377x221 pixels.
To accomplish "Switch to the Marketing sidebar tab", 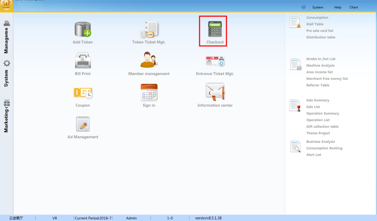I will [x=7, y=116].
